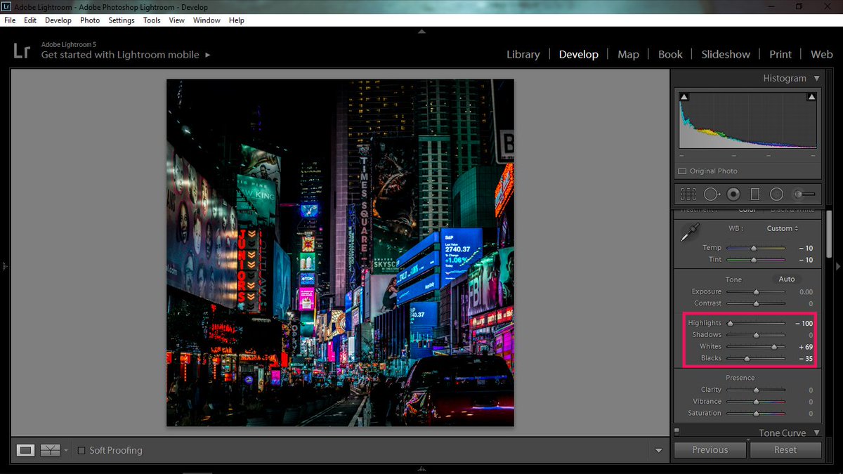Open the WB Custom preset dropdown
The image size is (843, 474).
[x=783, y=228]
